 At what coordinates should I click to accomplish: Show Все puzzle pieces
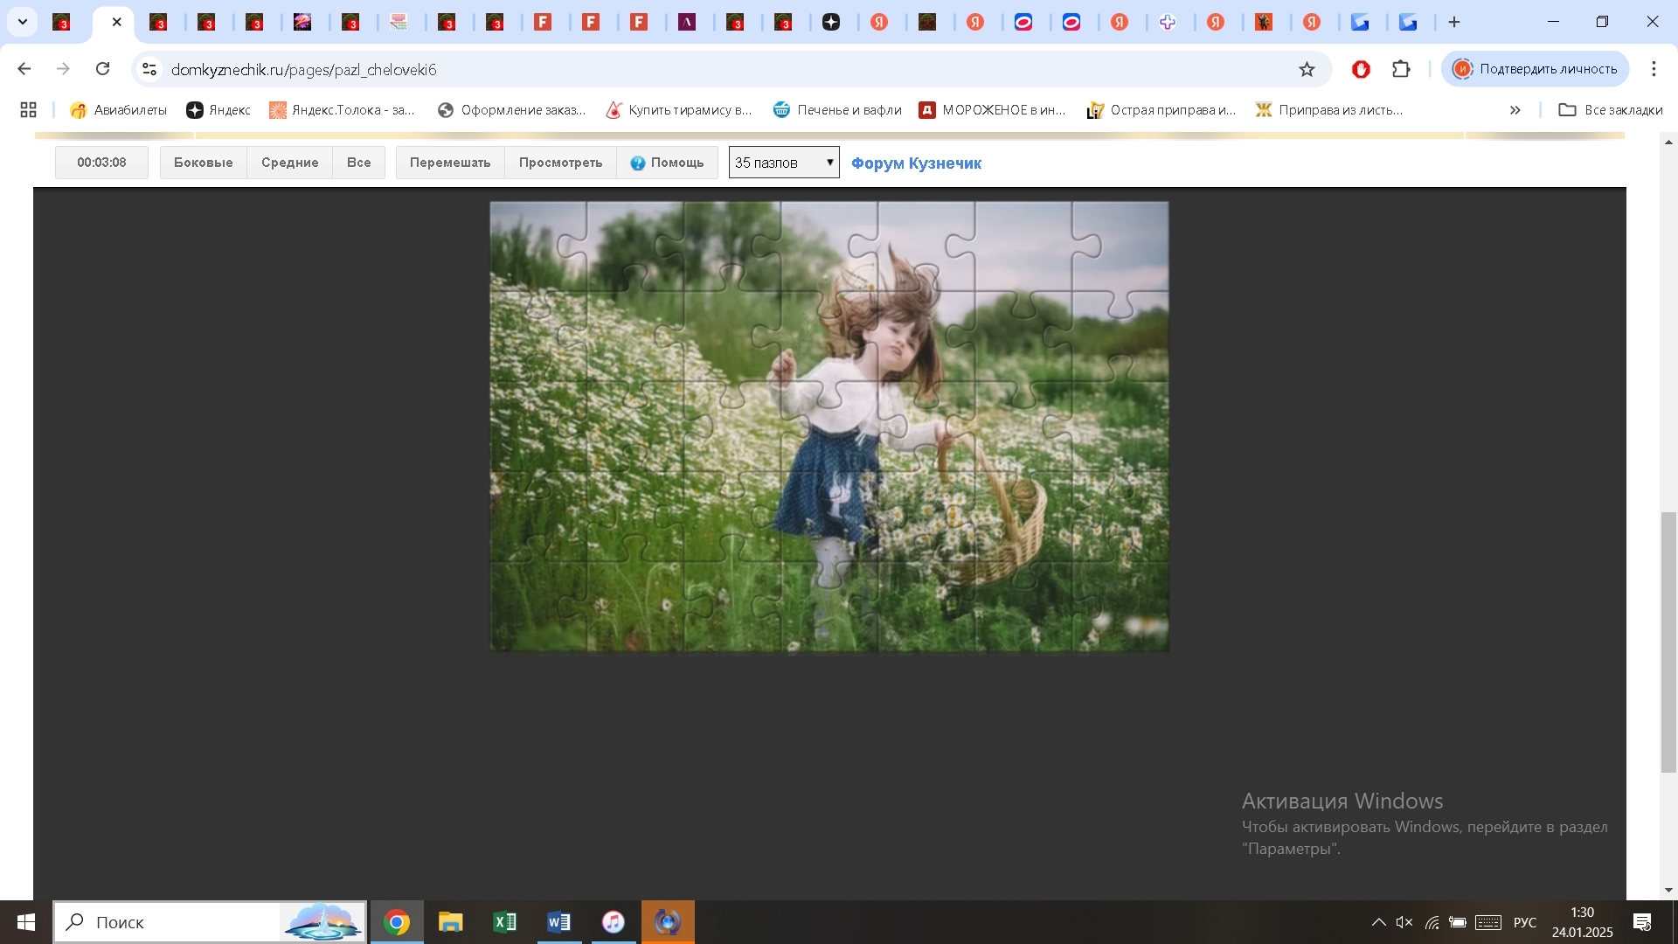pos(358,163)
